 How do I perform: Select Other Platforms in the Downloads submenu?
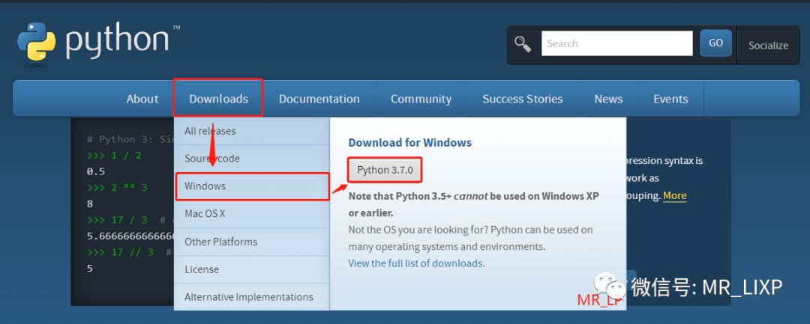tap(251, 242)
